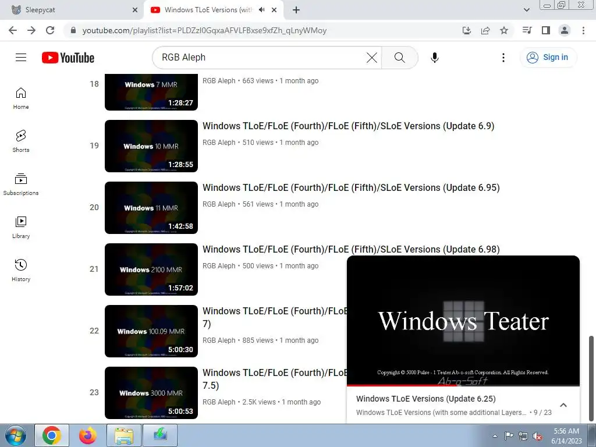Open the network tray icon

523,437
